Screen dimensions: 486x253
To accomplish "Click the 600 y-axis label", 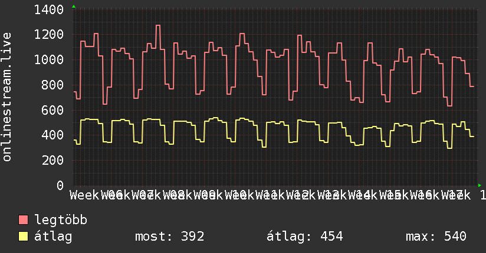I will click(52, 110).
